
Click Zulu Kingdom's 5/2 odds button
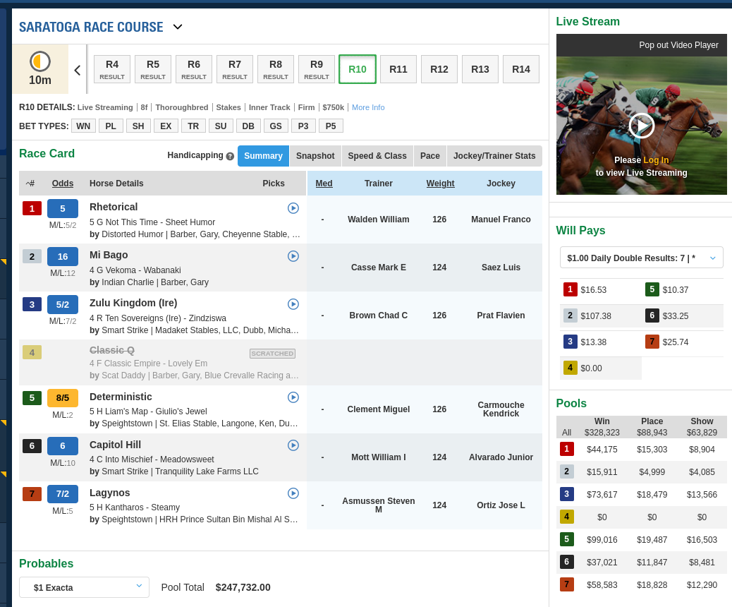63,305
